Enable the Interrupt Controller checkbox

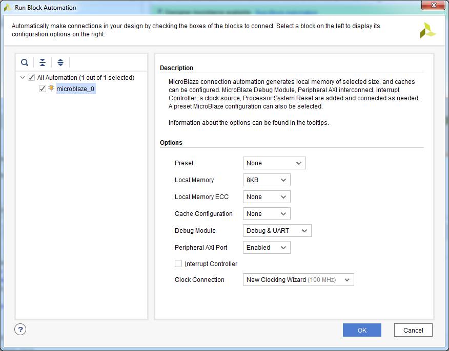pos(178,264)
